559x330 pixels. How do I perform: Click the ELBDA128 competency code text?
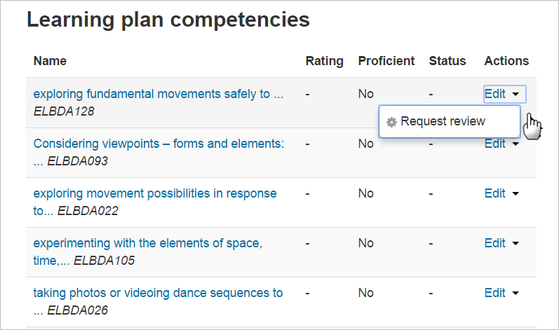[x=64, y=111]
